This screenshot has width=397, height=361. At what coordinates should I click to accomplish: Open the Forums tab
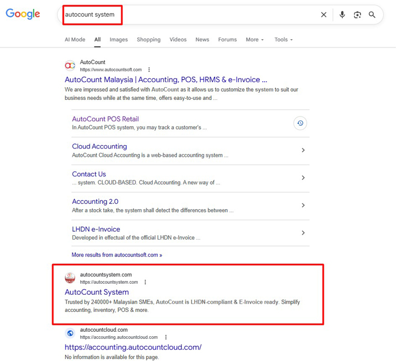coord(227,40)
